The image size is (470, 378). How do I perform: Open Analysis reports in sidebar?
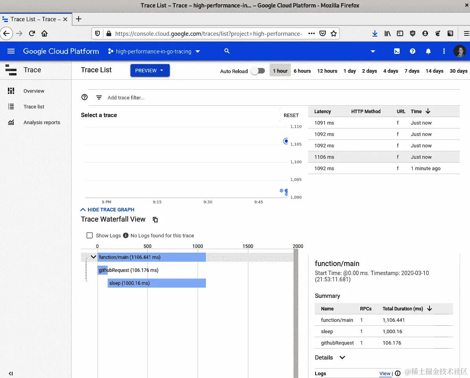42,122
